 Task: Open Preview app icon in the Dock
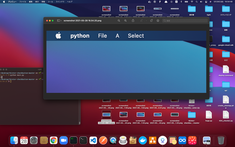[x=207, y=141]
